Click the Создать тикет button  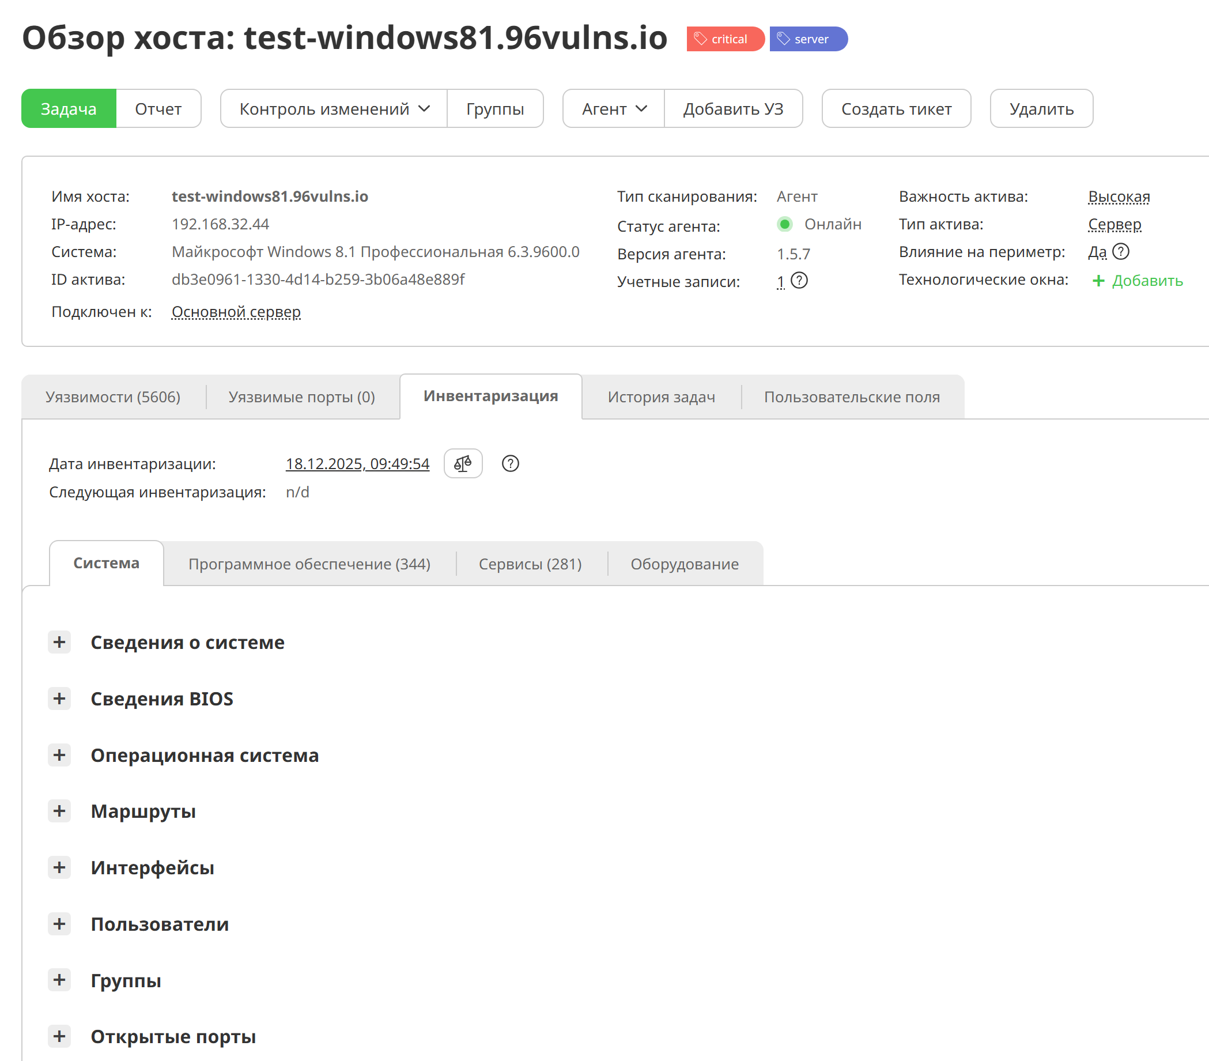click(896, 109)
